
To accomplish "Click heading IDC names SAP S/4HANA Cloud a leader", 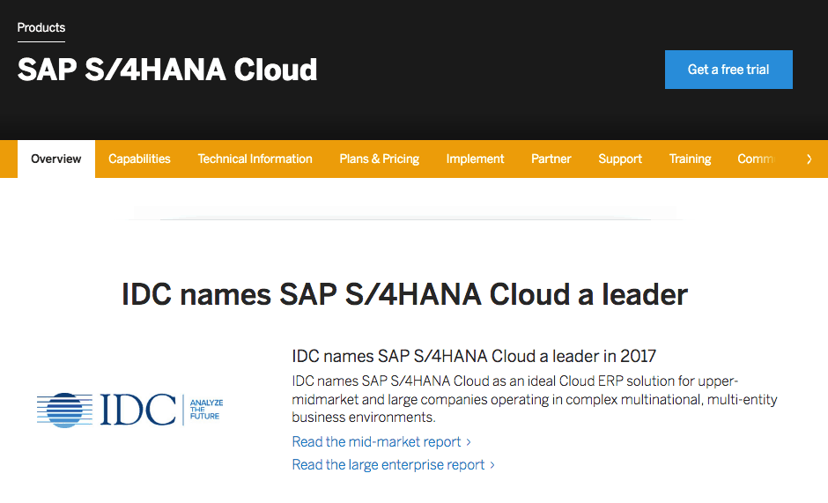I will [404, 294].
